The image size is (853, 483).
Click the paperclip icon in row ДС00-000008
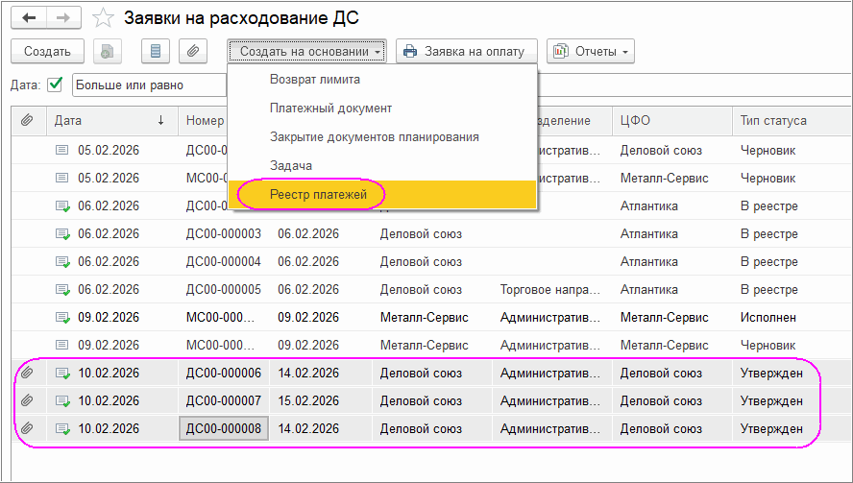(x=27, y=428)
